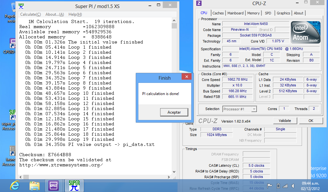Minimize the Super PI window
This screenshot has width=328, height=192.
[x=150, y=5]
